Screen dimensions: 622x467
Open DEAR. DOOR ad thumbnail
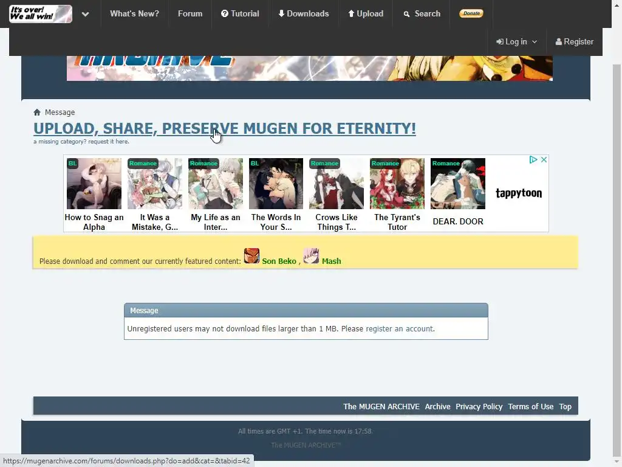click(x=458, y=184)
